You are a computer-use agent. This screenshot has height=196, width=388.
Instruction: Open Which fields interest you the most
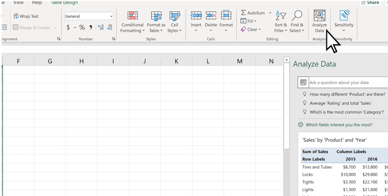pos(339,125)
